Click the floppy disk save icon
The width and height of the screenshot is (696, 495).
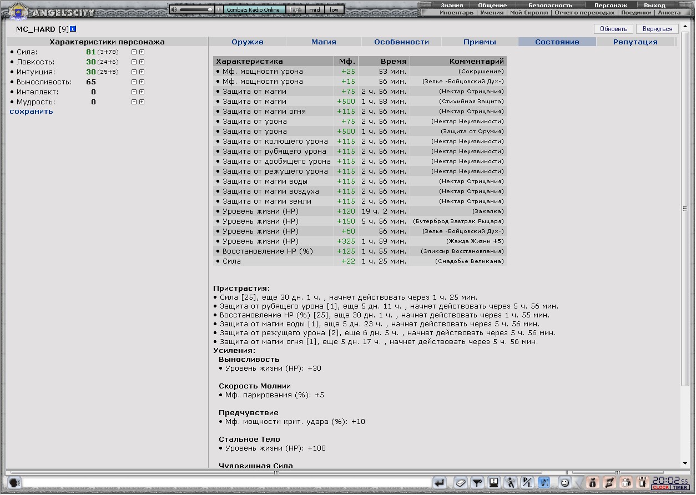click(493, 482)
